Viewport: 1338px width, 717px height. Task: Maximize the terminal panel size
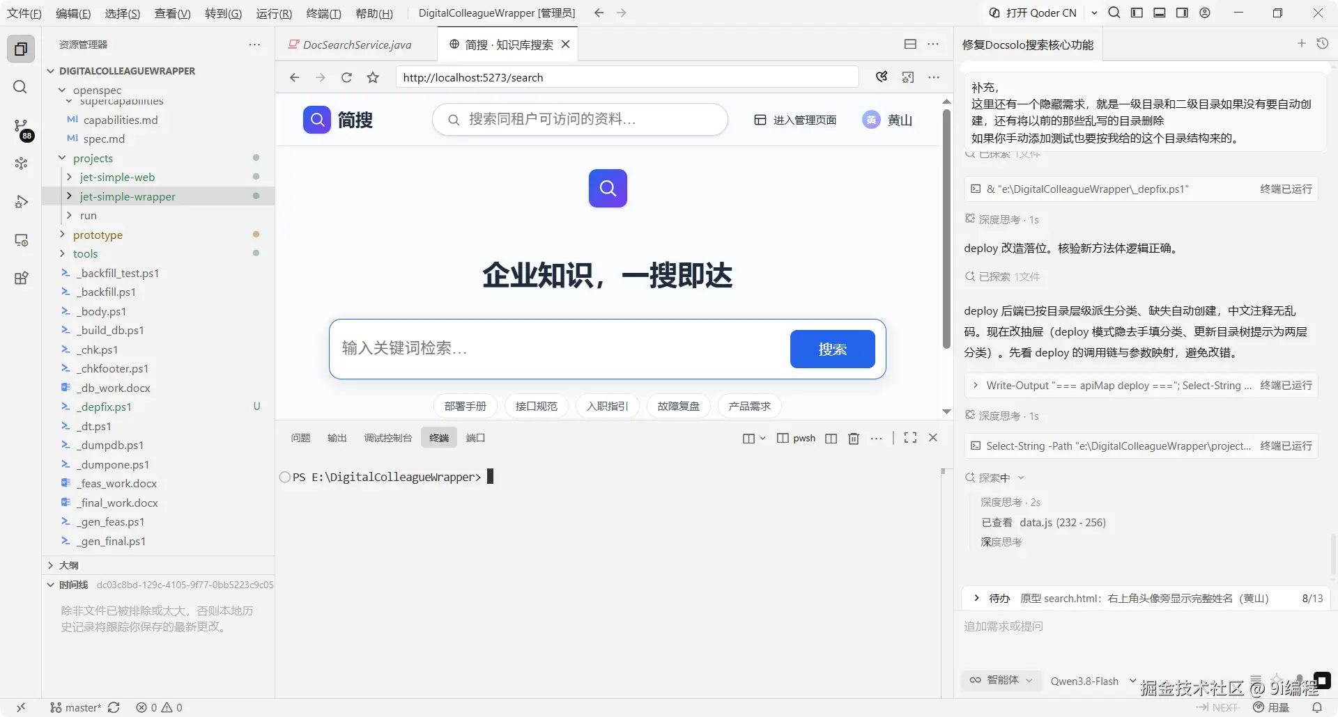(x=910, y=438)
